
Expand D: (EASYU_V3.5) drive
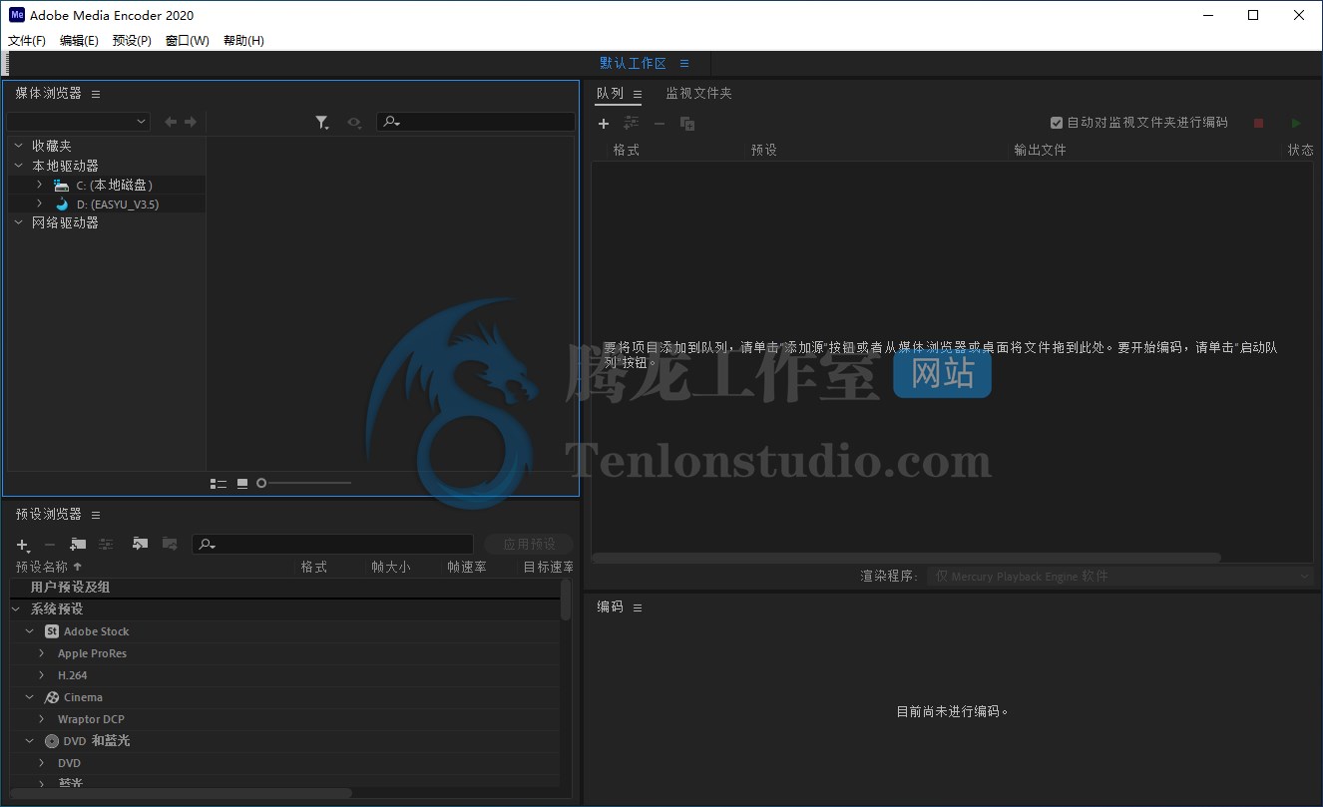39,203
